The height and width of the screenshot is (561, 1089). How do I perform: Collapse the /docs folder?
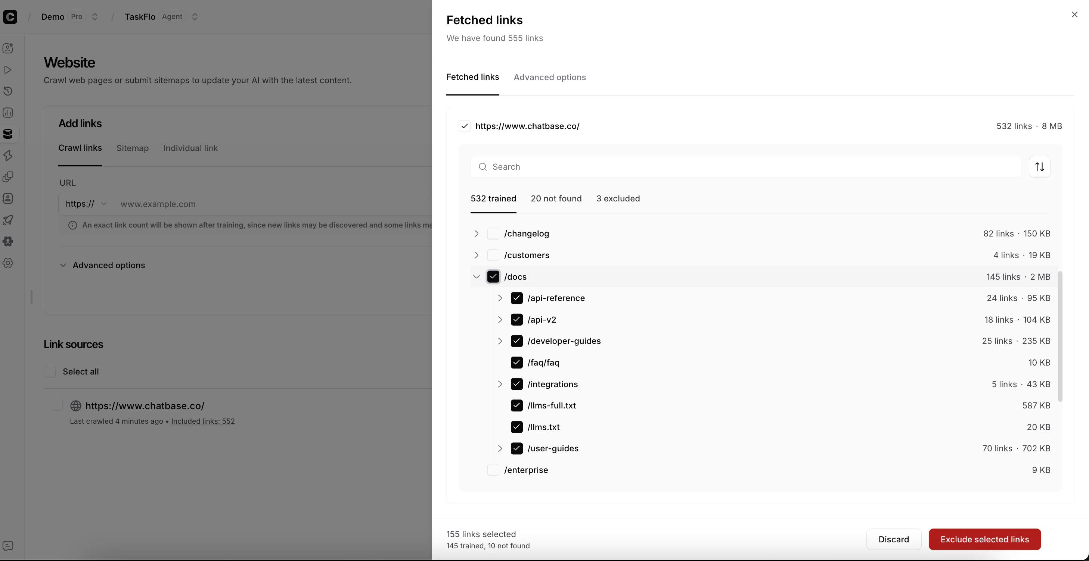coord(477,276)
